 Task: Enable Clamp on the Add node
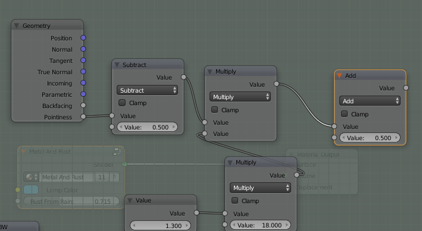(x=344, y=113)
